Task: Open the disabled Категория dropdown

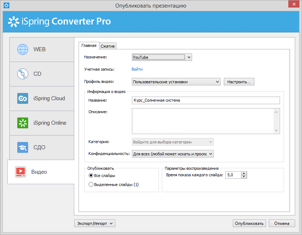Action: (173, 142)
